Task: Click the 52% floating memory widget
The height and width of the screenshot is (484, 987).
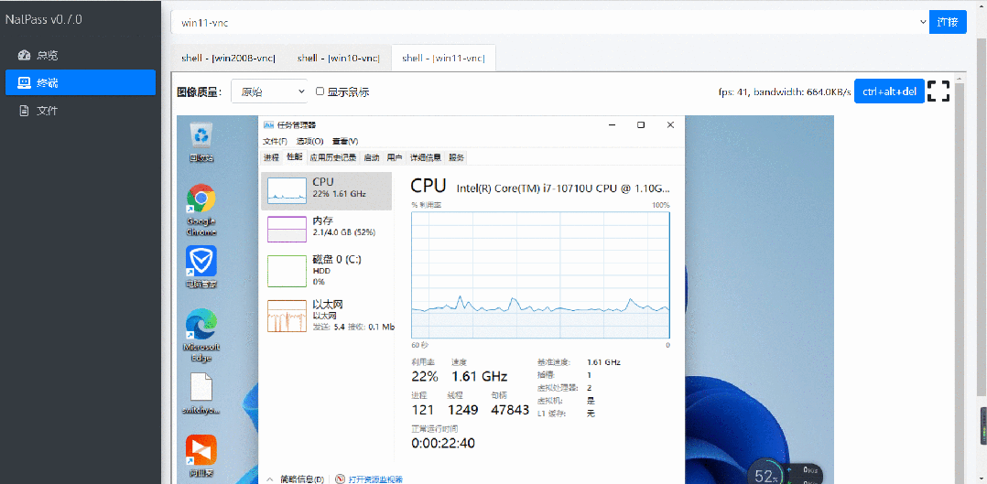Action: 766,474
